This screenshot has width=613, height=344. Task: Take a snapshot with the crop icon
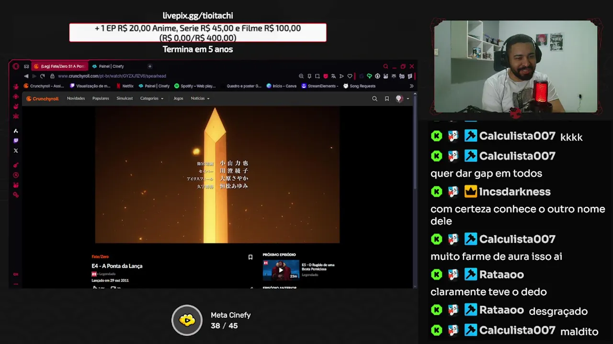pyautogui.click(x=318, y=76)
